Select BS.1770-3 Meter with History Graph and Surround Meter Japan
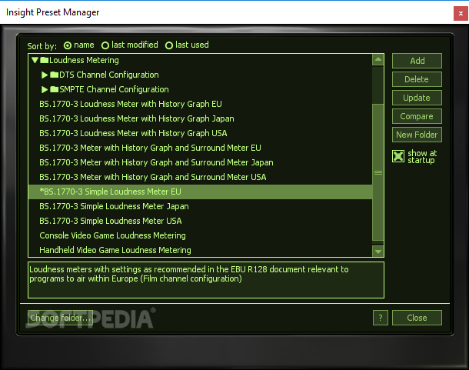Viewport: 469px width, 370px height. [200, 162]
